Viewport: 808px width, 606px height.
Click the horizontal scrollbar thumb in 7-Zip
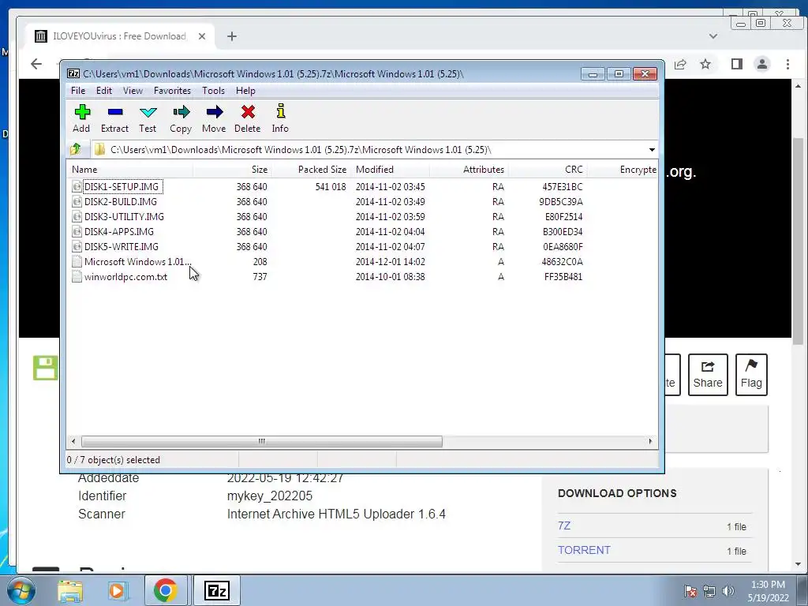coord(262,441)
